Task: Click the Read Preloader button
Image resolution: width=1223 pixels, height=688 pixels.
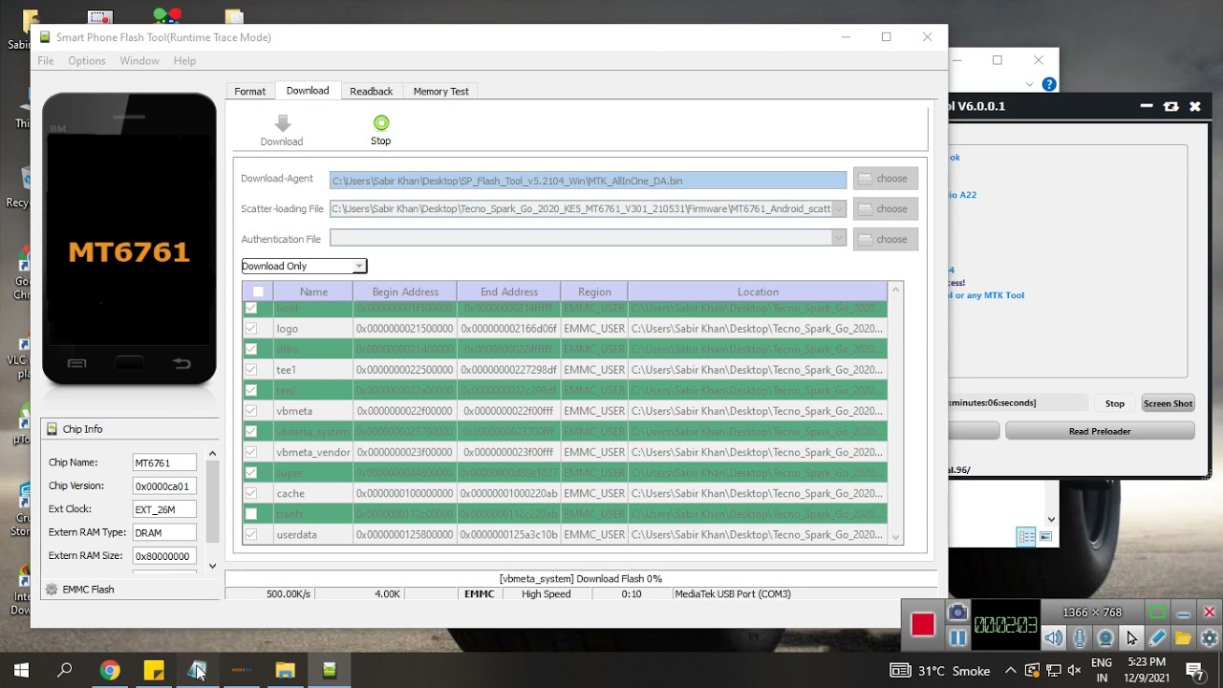Action: (1100, 431)
